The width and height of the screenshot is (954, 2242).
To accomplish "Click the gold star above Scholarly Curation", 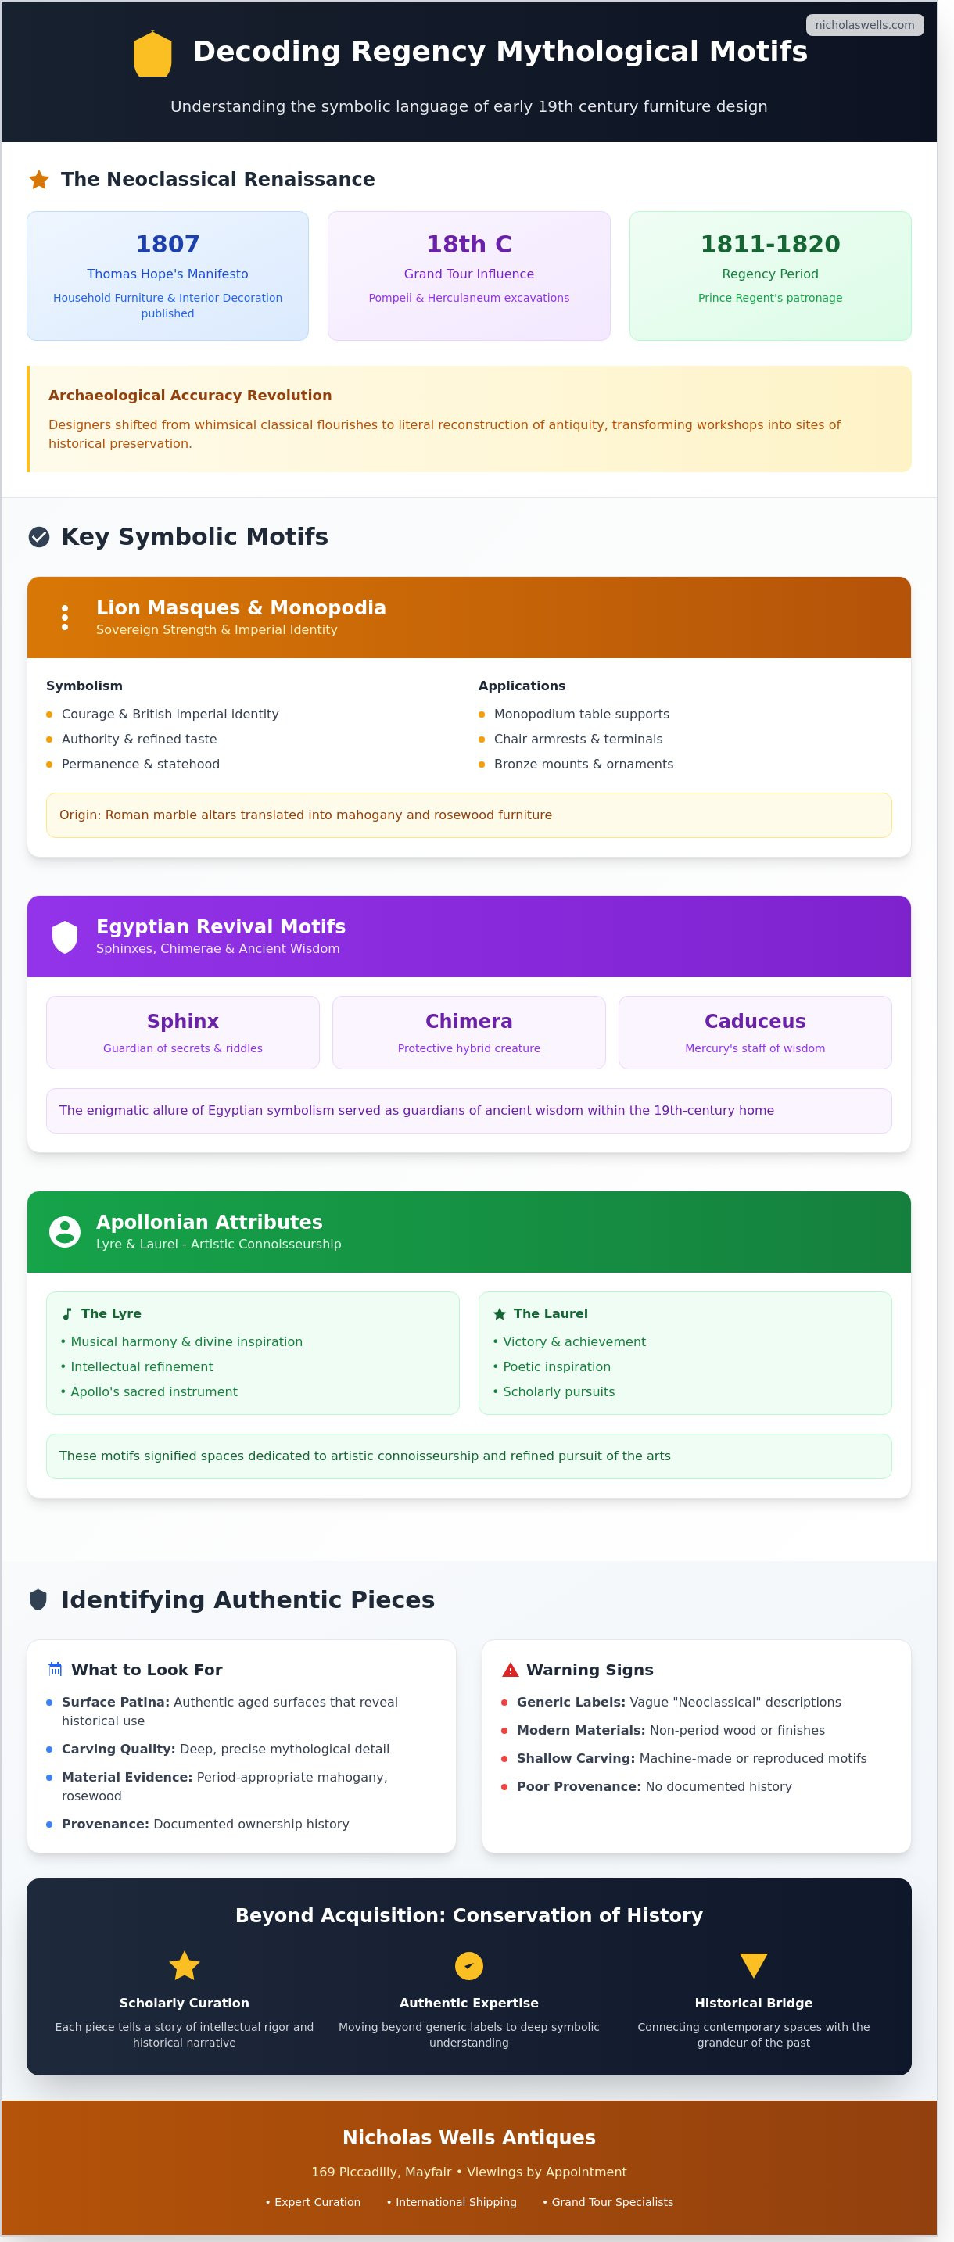I will (x=185, y=1965).
